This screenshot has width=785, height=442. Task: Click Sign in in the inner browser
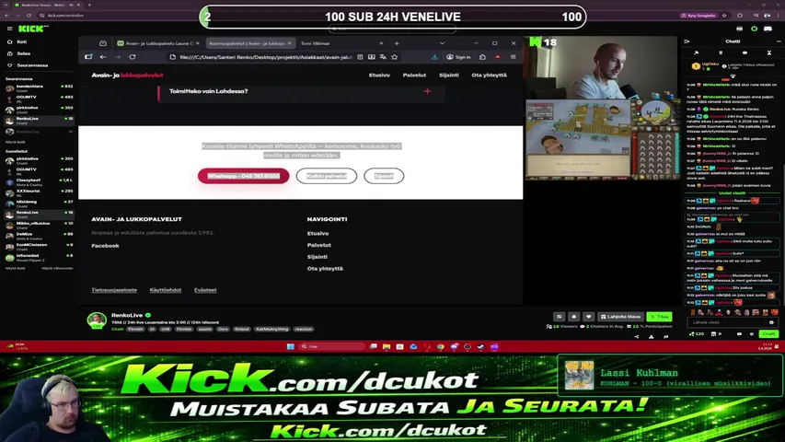[x=458, y=57]
